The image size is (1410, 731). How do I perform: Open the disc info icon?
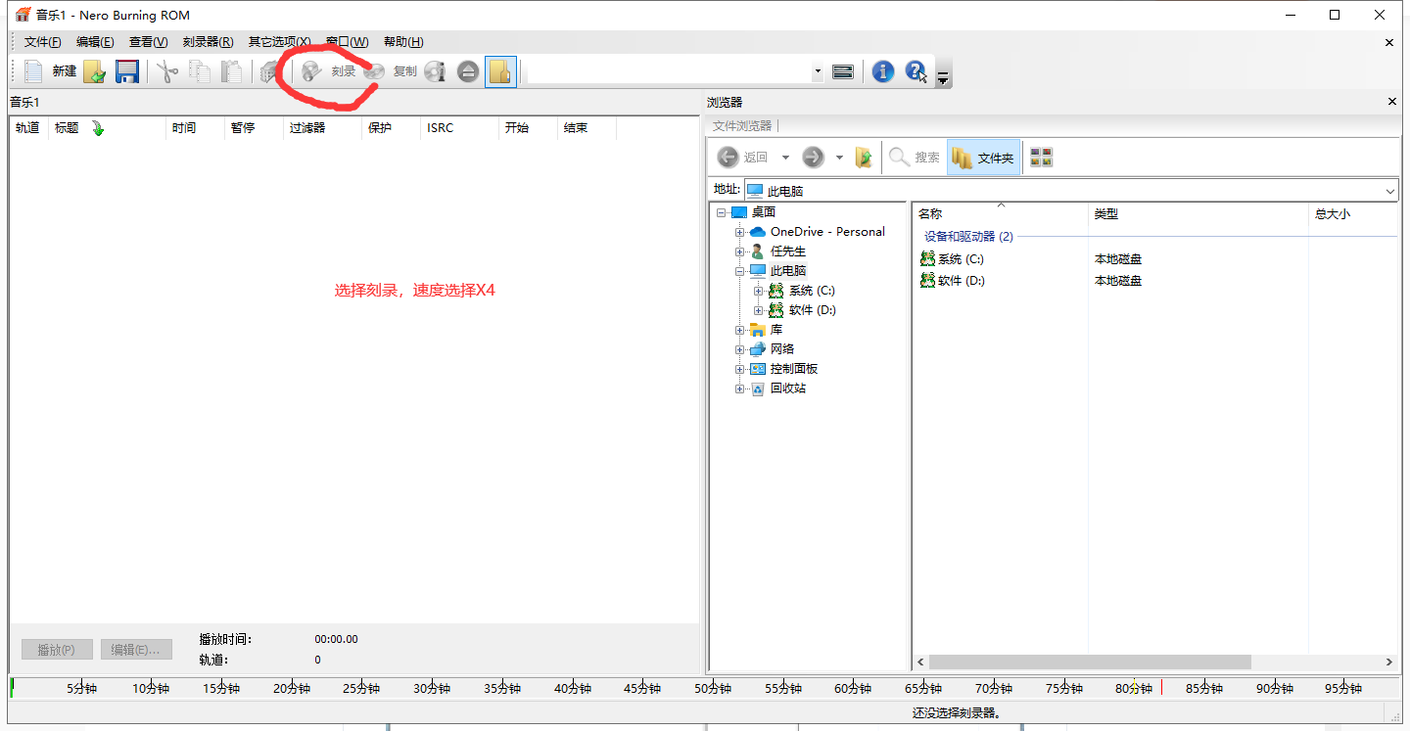(436, 71)
